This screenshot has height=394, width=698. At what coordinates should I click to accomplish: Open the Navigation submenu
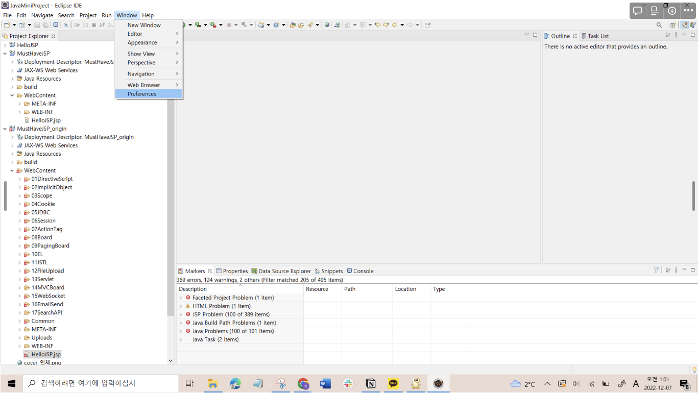[x=149, y=74]
